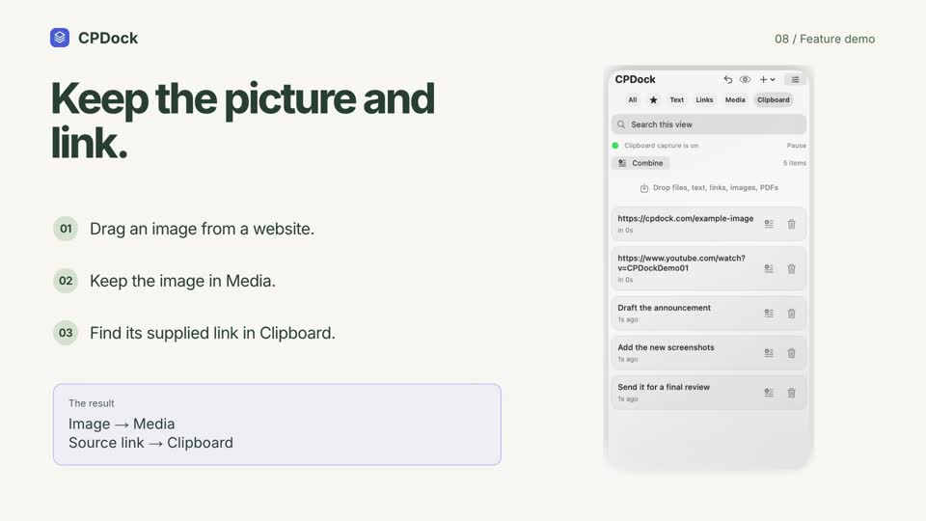Image resolution: width=926 pixels, height=521 pixels.
Task: Click combine icon on the example-image item
Action: click(769, 224)
